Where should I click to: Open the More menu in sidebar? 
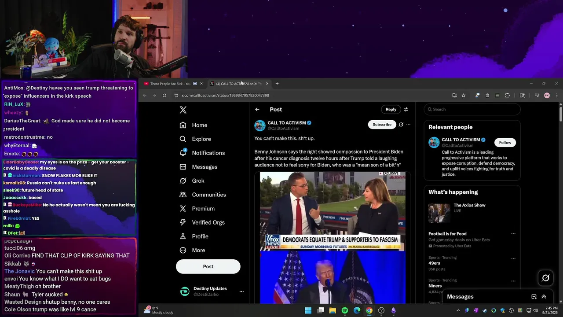point(192,250)
